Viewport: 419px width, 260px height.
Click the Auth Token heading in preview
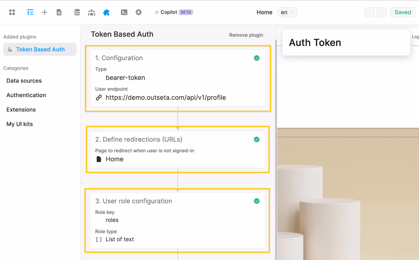tap(315, 43)
